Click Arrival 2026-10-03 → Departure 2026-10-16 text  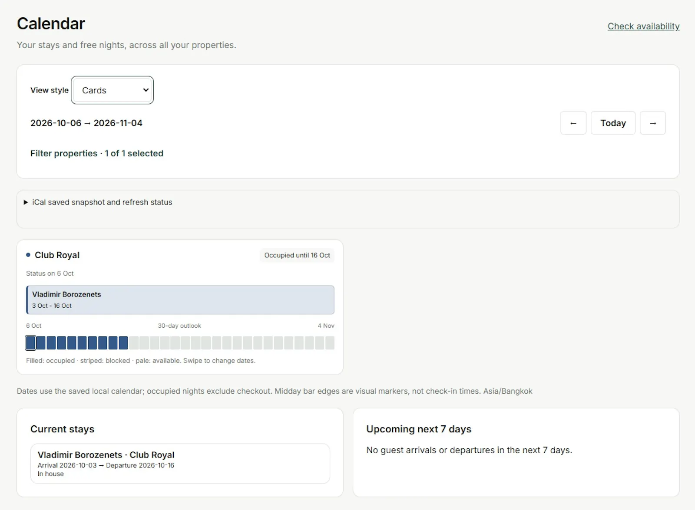[x=106, y=465]
